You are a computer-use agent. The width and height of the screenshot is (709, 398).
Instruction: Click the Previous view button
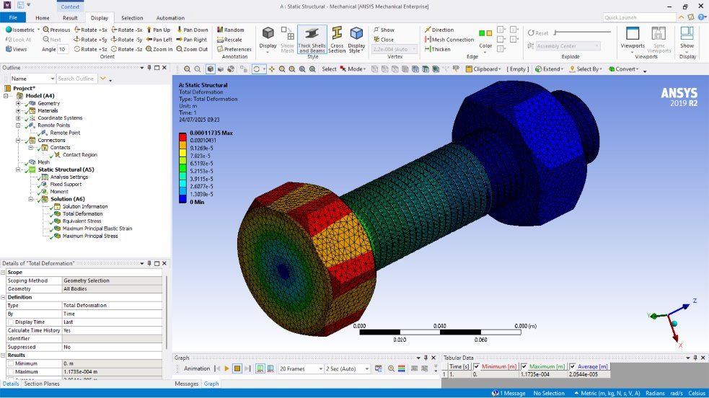(x=56, y=30)
